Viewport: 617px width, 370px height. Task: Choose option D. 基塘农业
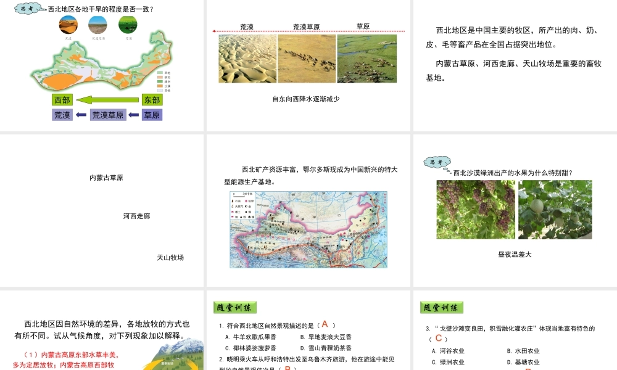[523, 362]
